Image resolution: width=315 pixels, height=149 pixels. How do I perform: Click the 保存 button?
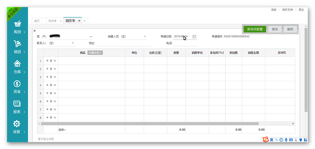tap(275, 29)
